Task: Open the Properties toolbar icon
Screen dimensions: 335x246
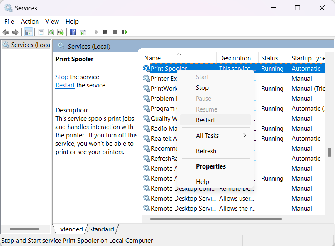Action: click(41, 32)
